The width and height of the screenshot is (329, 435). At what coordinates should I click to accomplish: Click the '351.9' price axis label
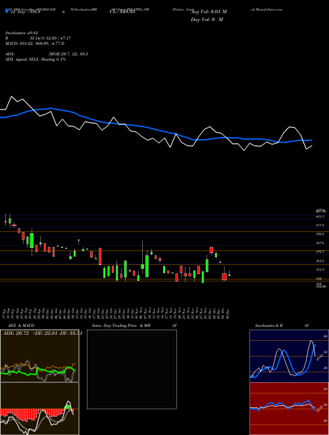pos(320,270)
